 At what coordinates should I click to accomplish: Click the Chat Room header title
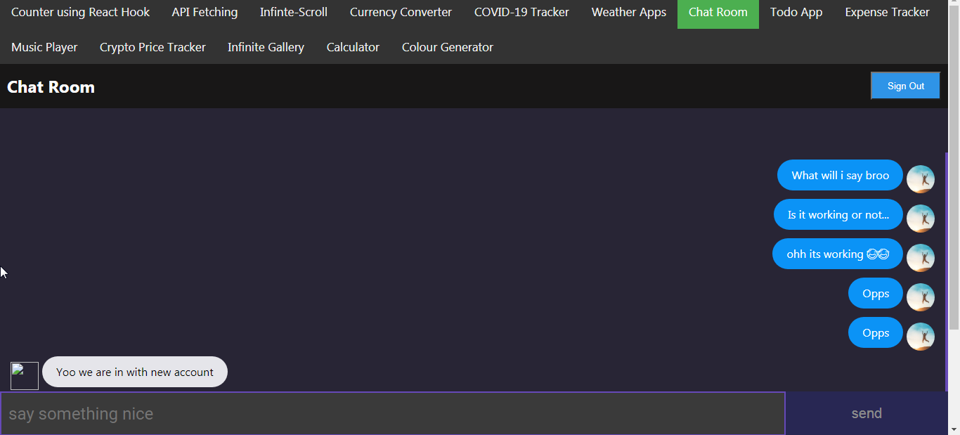51,87
